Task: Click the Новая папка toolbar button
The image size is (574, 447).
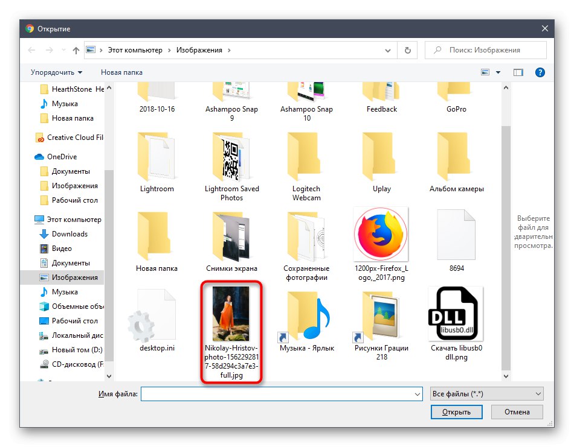Action: point(121,72)
